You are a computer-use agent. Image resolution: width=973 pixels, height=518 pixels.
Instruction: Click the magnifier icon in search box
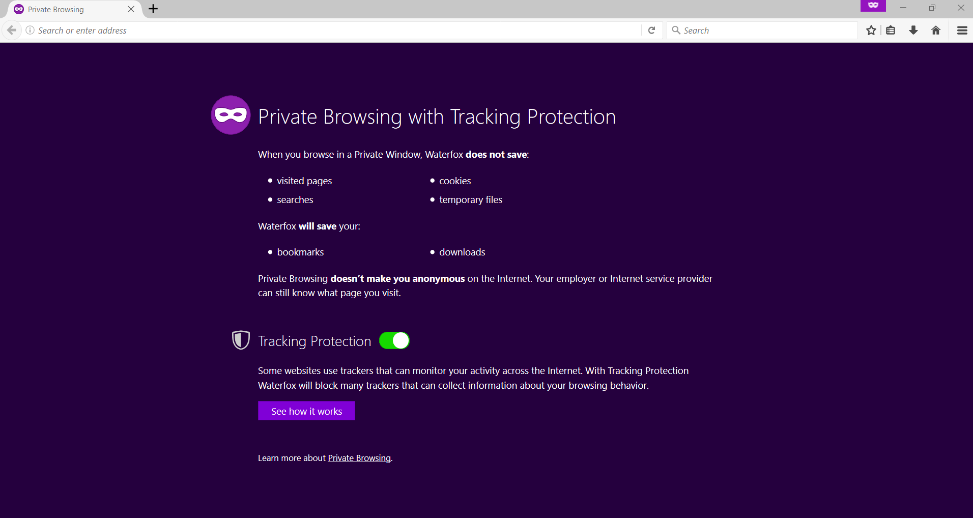676,30
